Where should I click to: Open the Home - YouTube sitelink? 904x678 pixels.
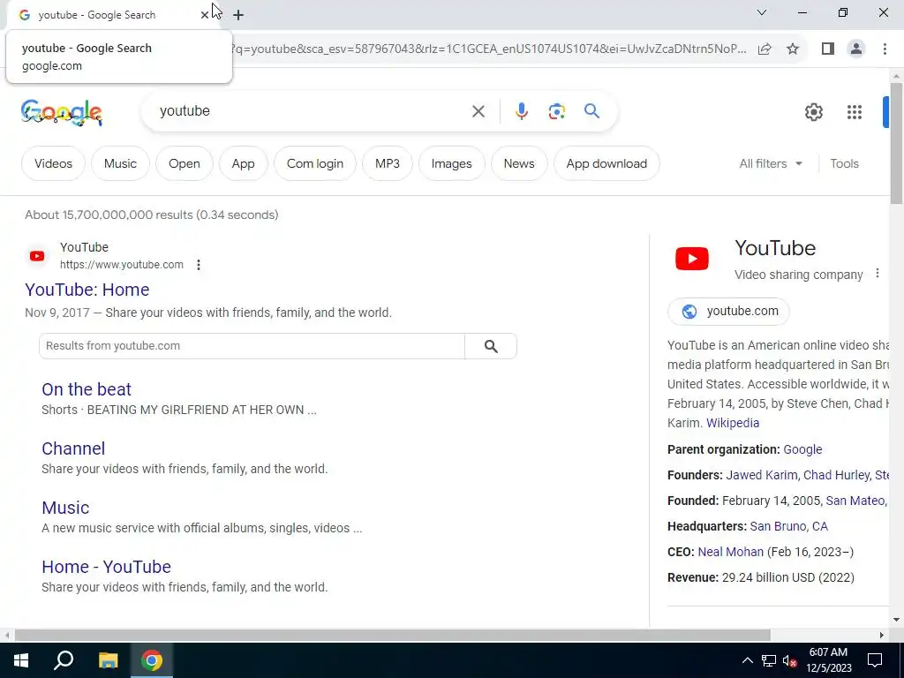pos(106,567)
